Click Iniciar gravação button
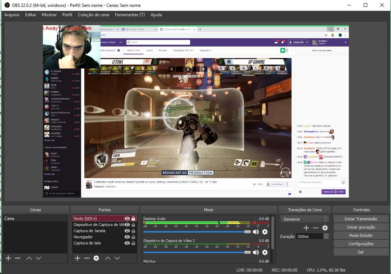 (x=361, y=227)
